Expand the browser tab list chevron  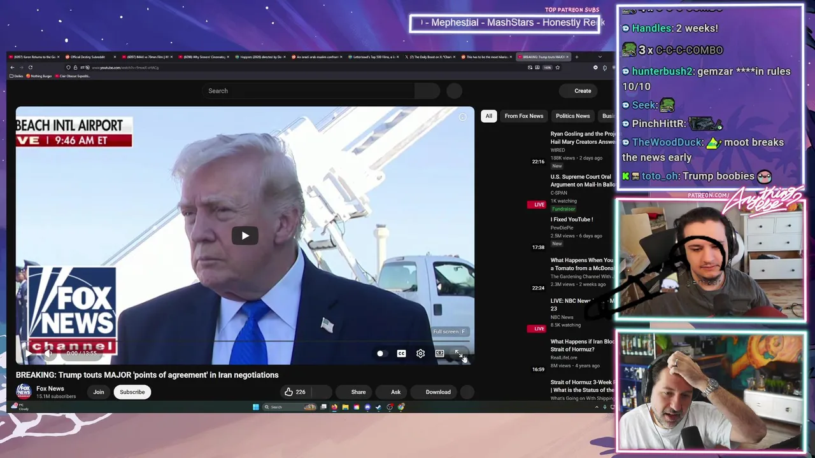coord(599,57)
